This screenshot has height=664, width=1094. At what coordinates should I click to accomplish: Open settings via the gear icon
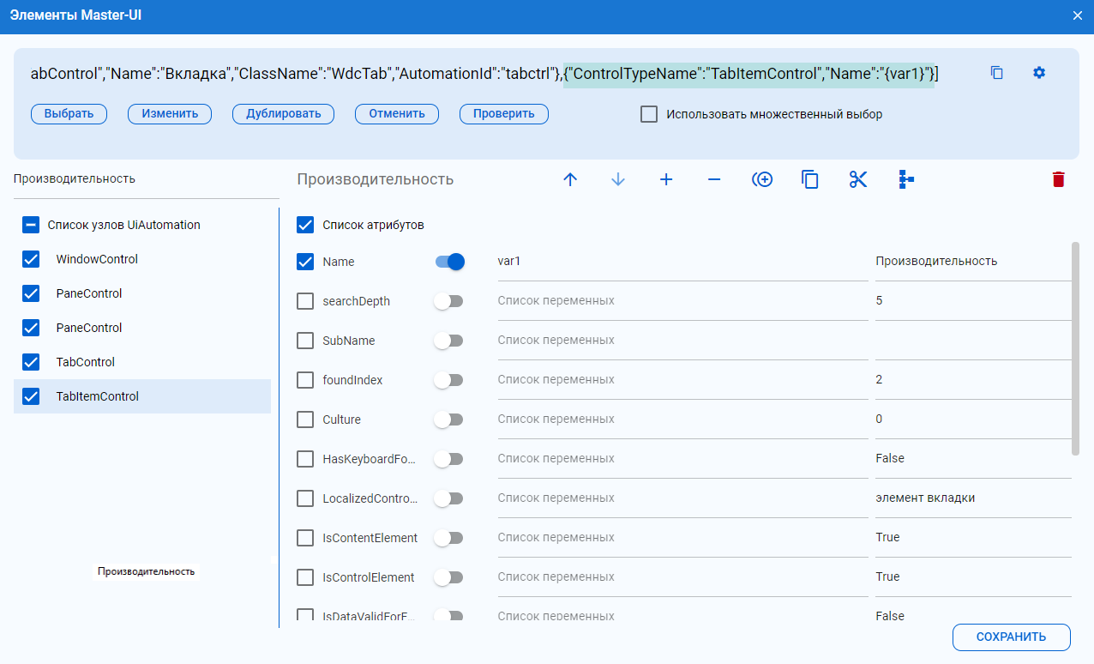click(x=1039, y=73)
